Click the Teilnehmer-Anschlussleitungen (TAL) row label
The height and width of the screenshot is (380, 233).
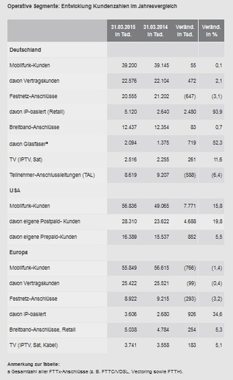[x=52, y=175]
